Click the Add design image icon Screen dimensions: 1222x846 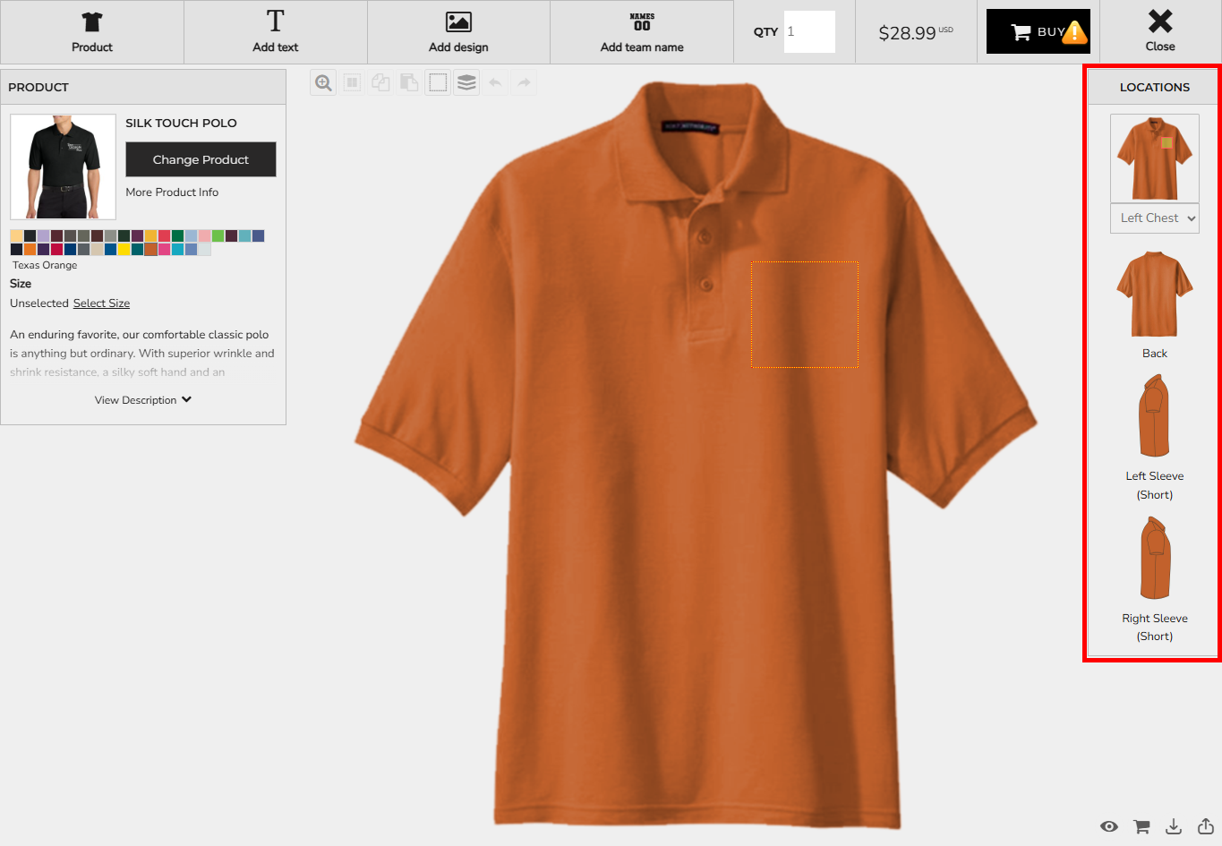(458, 22)
